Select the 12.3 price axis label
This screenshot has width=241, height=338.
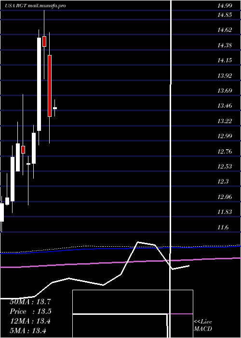223,182
